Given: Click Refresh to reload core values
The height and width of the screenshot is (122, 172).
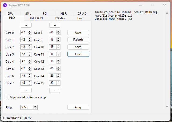Looking at the screenshot, I should [x=78, y=40].
